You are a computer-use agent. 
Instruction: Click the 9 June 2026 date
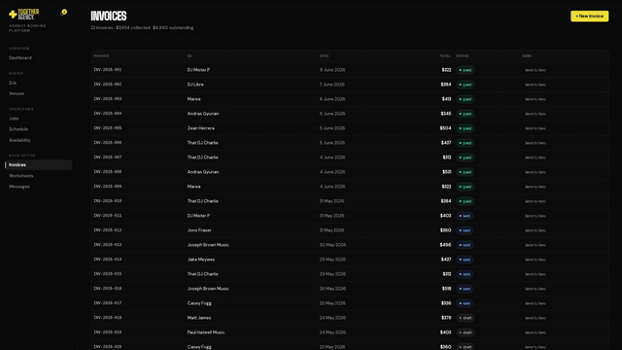(x=332, y=70)
